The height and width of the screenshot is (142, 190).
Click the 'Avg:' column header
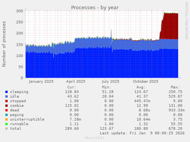coord(141,87)
